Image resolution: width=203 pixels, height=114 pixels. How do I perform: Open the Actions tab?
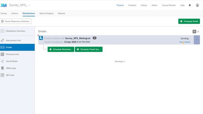[15, 13]
